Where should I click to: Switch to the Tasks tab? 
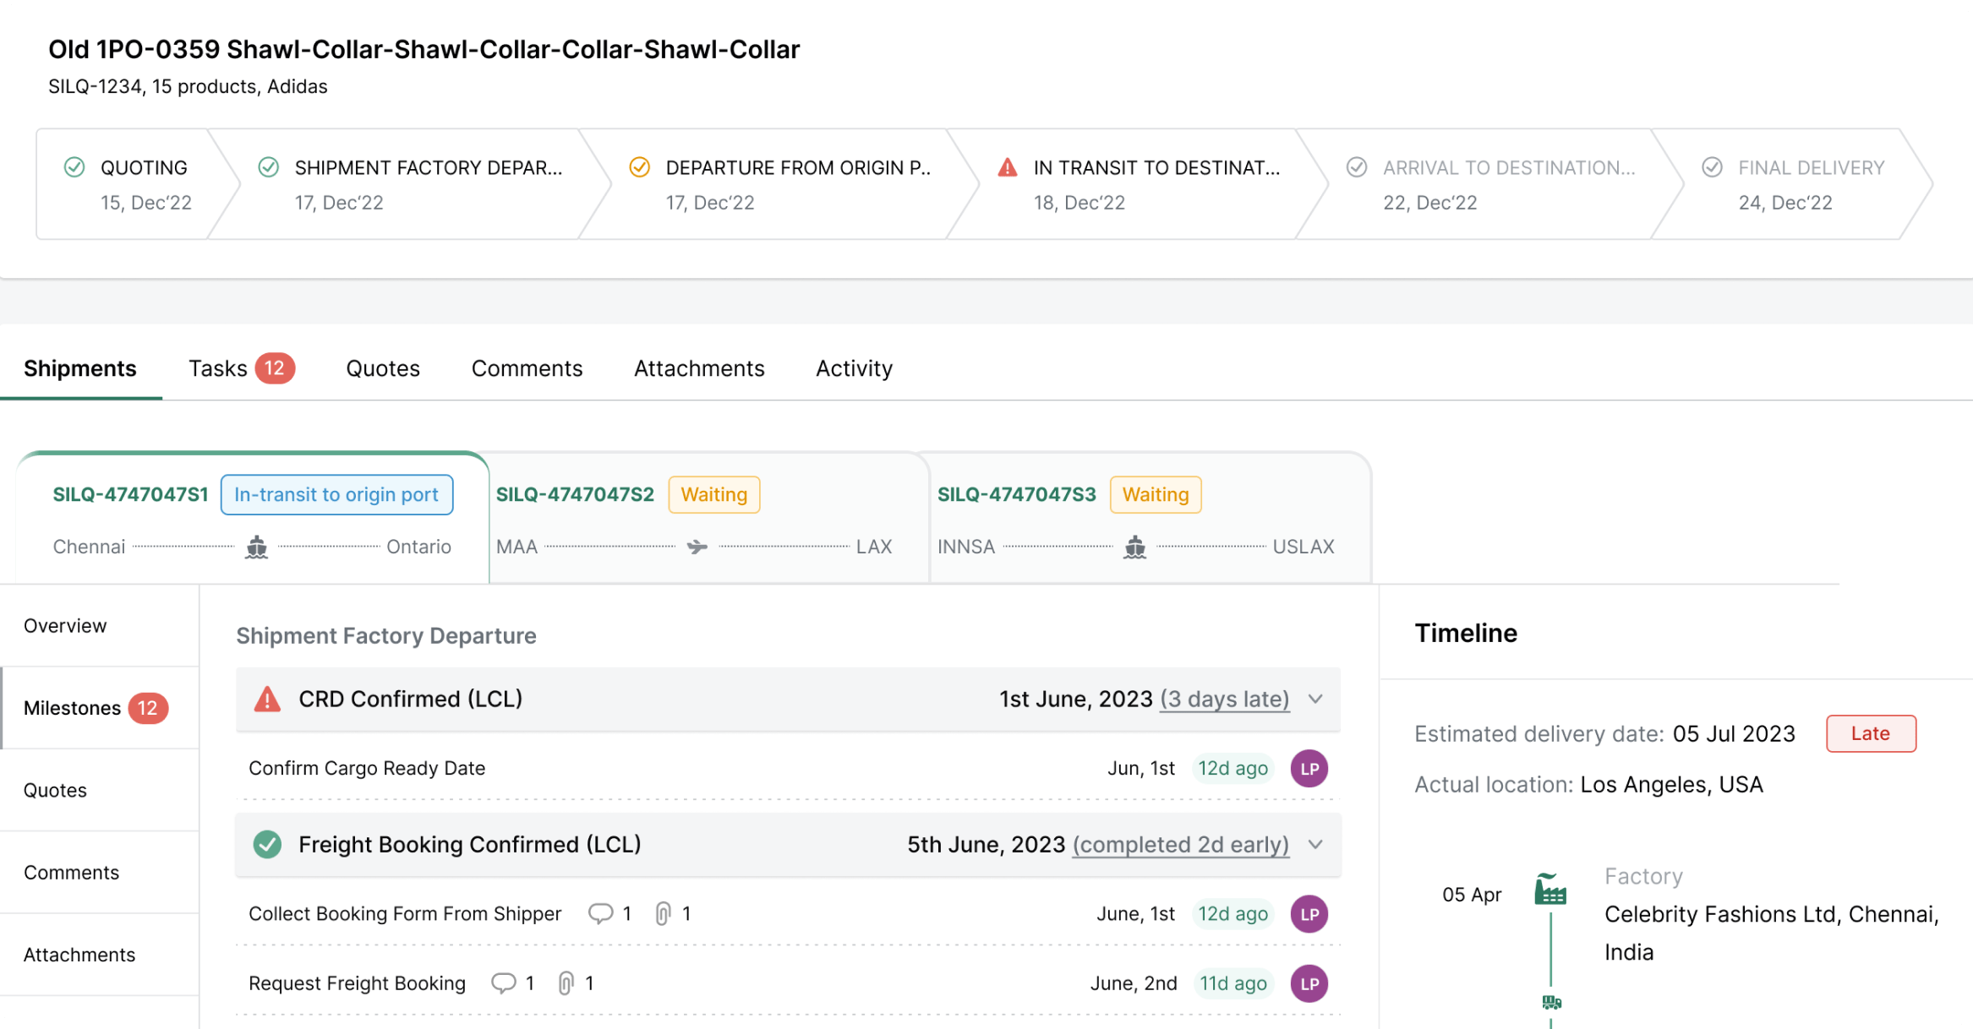point(217,368)
